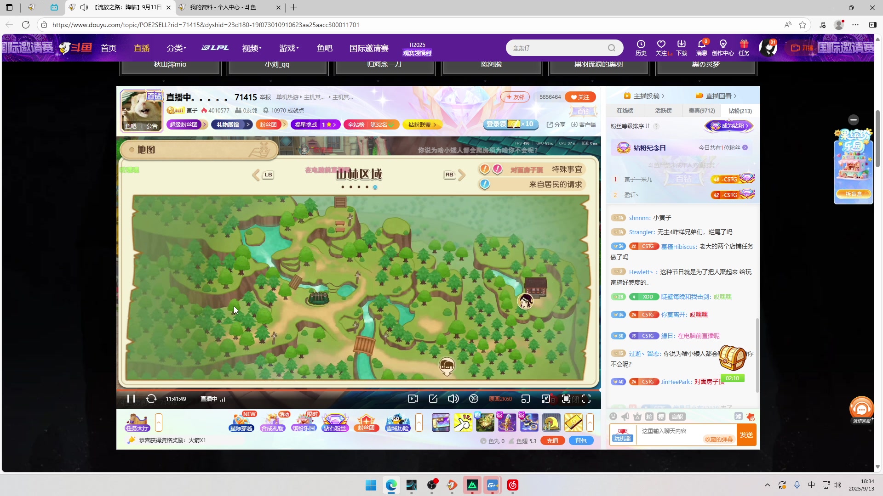Expand 钻粉纪念日 fan count arrow
Viewport: 883px width, 496px height.
(745, 147)
